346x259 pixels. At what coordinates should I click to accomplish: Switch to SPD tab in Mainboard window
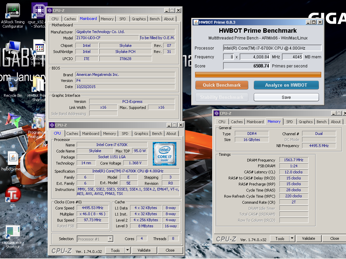(123, 19)
